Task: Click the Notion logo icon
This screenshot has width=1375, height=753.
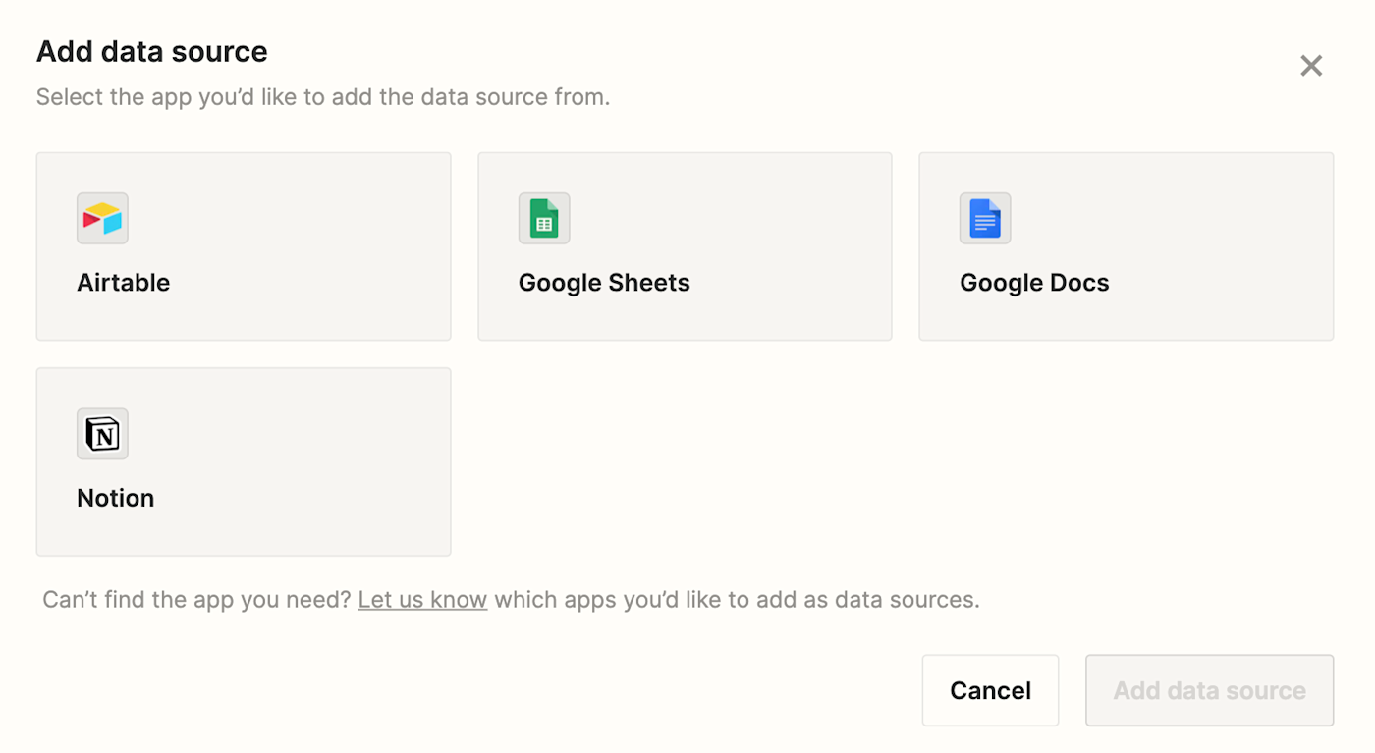Action: (x=102, y=434)
